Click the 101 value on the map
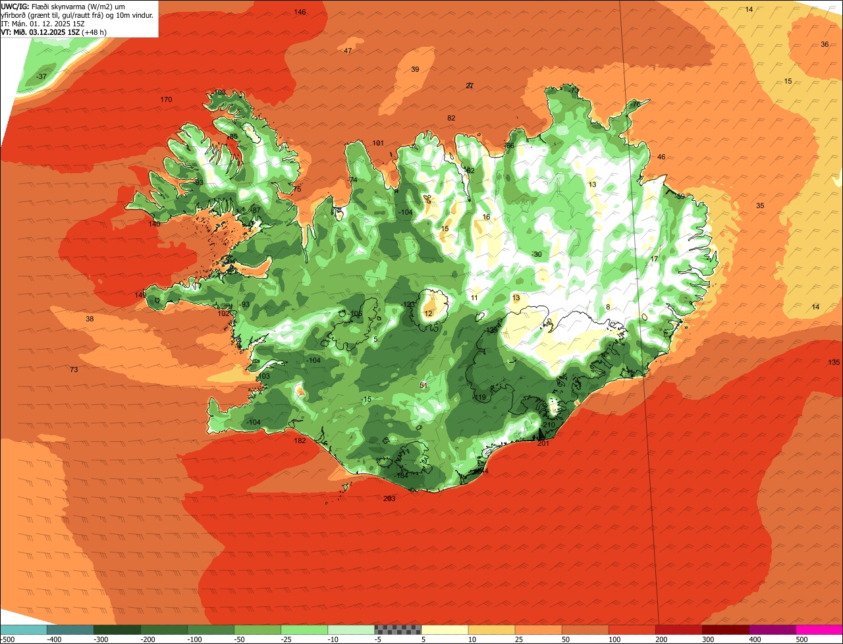Image resolution: width=843 pixels, height=644 pixels. pos(378,143)
